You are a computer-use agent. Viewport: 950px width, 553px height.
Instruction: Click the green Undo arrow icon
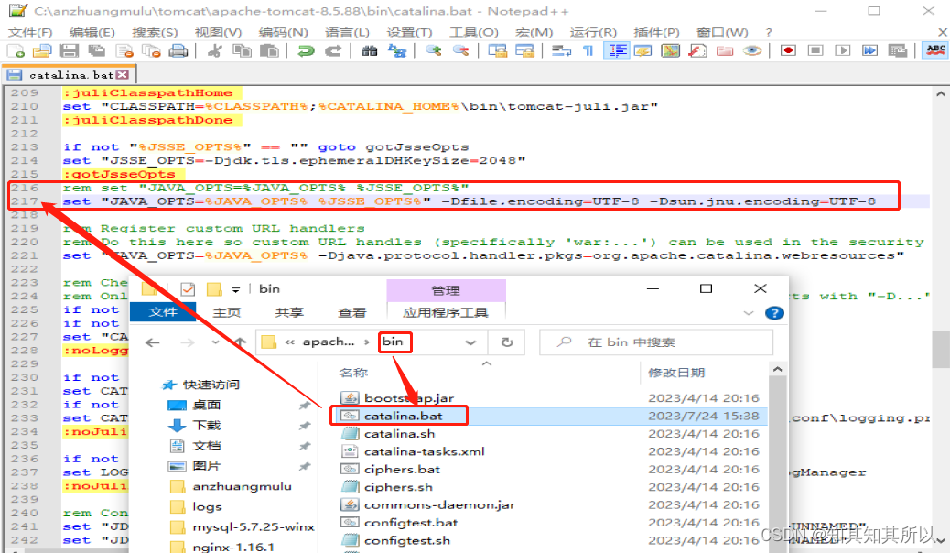(x=306, y=51)
